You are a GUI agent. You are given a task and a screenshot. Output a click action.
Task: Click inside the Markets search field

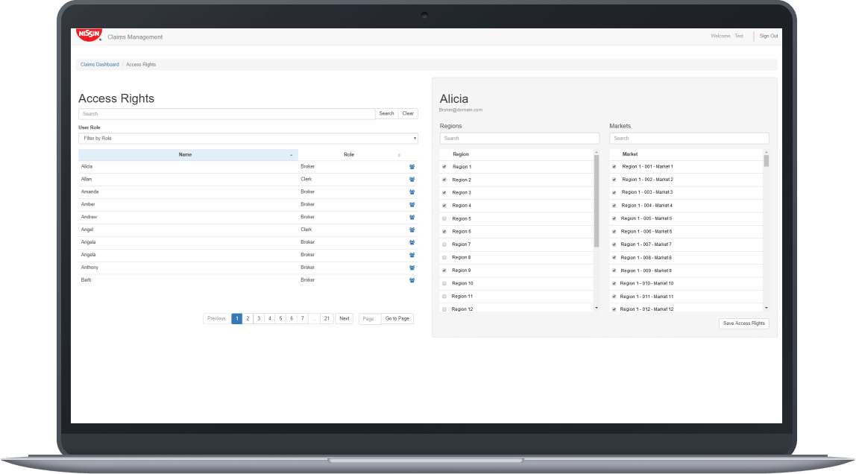[x=689, y=138]
